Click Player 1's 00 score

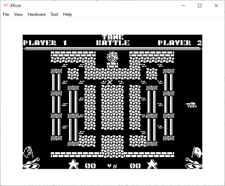(x=90, y=166)
